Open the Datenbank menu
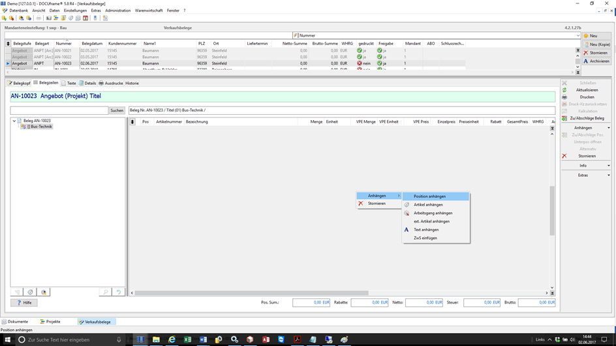This screenshot has height=346, width=616. coord(18,10)
